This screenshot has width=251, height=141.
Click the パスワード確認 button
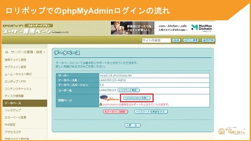point(129,90)
